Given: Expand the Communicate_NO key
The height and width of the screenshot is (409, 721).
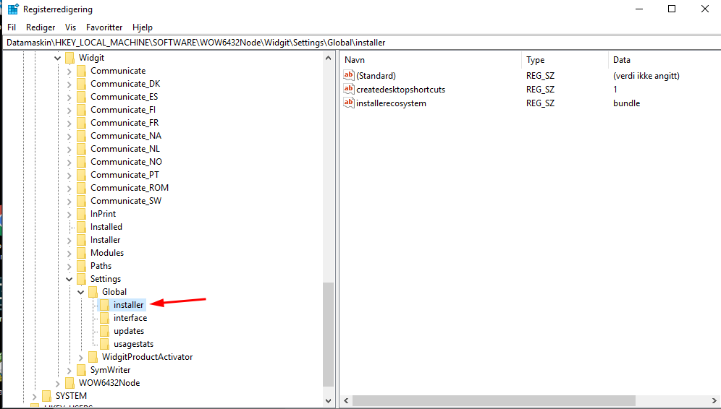Looking at the screenshot, I should (x=69, y=162).
